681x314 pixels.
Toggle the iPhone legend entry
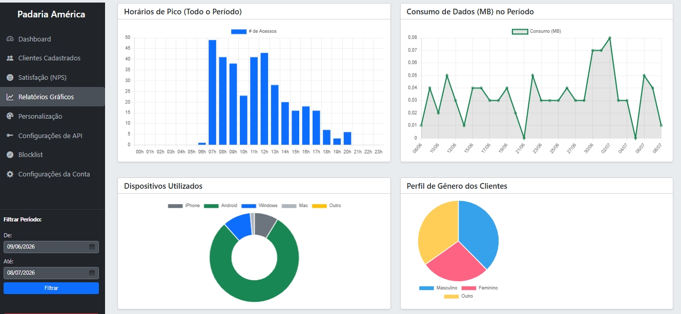(x=184, y=206)
